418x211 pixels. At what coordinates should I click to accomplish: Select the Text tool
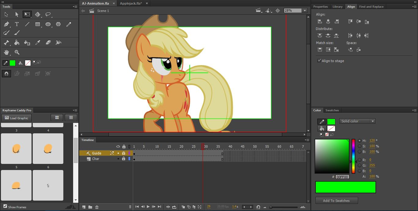[x=17, y=24]
